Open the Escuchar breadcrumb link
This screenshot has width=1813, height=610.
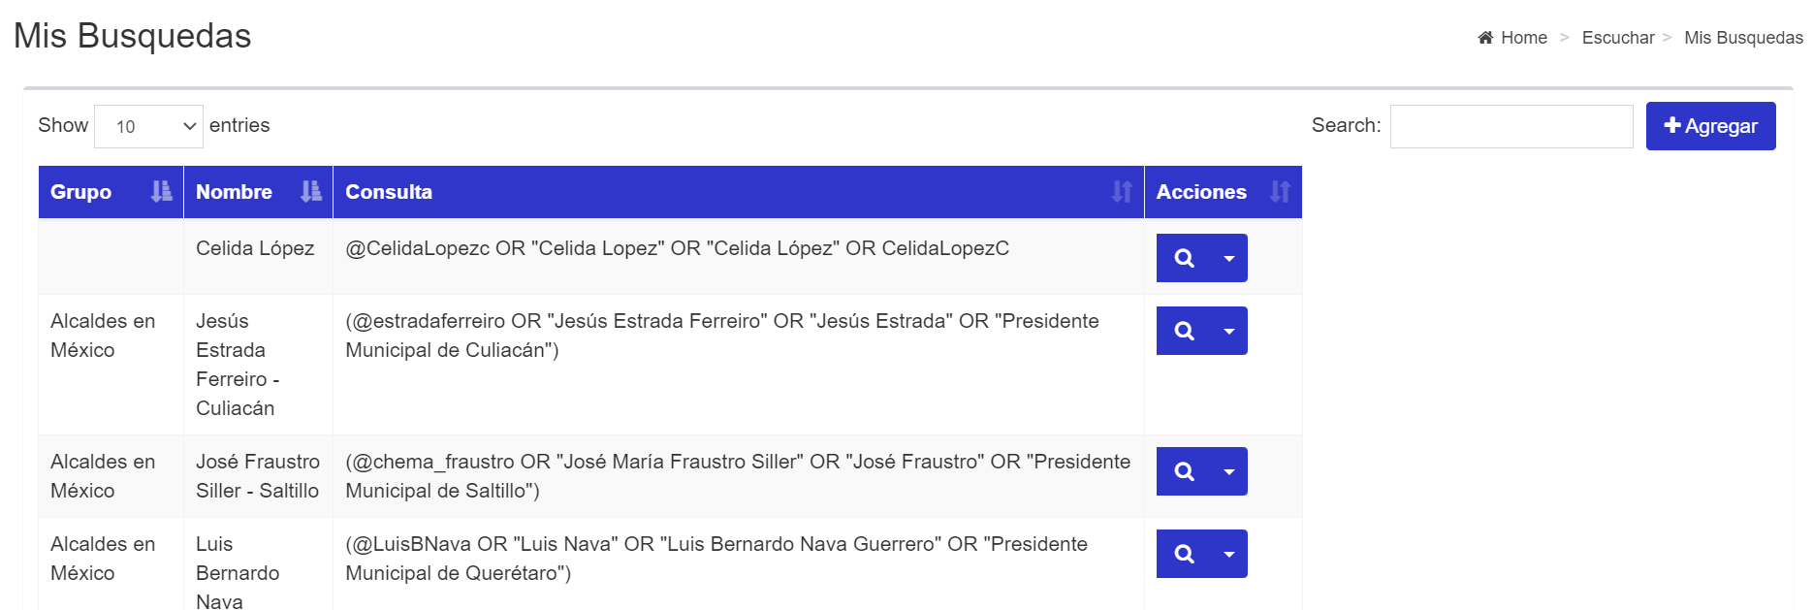pyautogui.click(x=1618, y=38)
